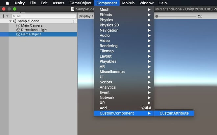Click the green maximize window button
The image size is (217, 135).
click(15, 9)
